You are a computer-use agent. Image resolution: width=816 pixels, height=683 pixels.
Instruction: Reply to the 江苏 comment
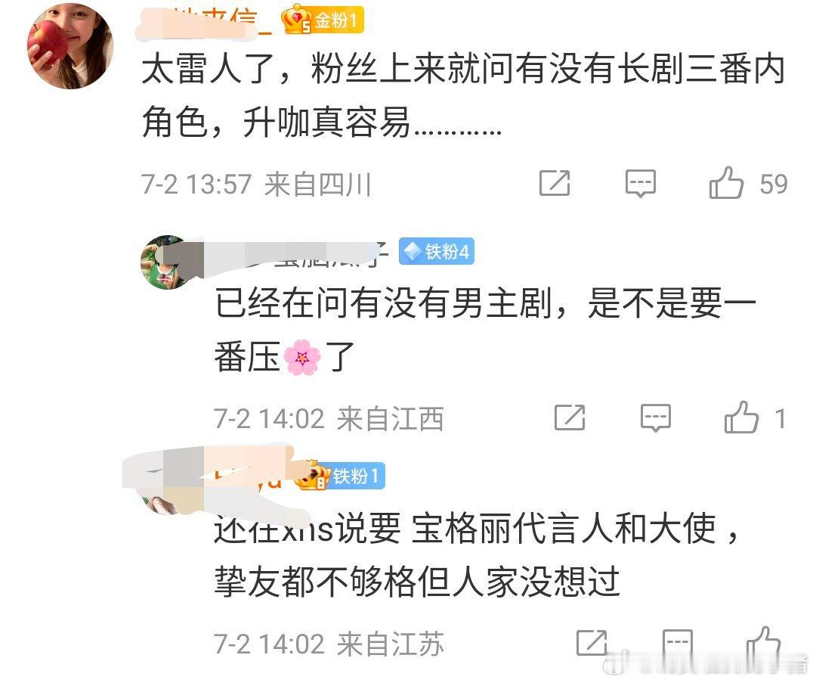[678, 642]
